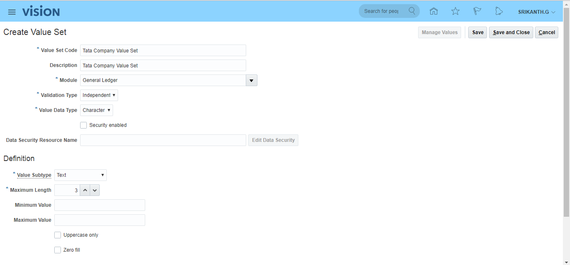Screen dimensions: 570x265
Task: Open the SRIKANTH.G user menu
Action: pyautogui.click(x=536, y=12)
